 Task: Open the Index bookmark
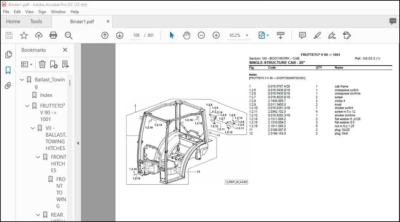pyautogui.click(x=46, y=95)
